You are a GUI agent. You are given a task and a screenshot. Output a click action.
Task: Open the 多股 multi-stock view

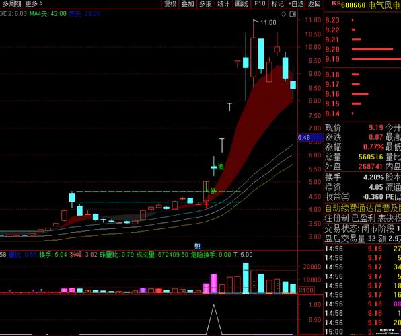click(206, 4)
